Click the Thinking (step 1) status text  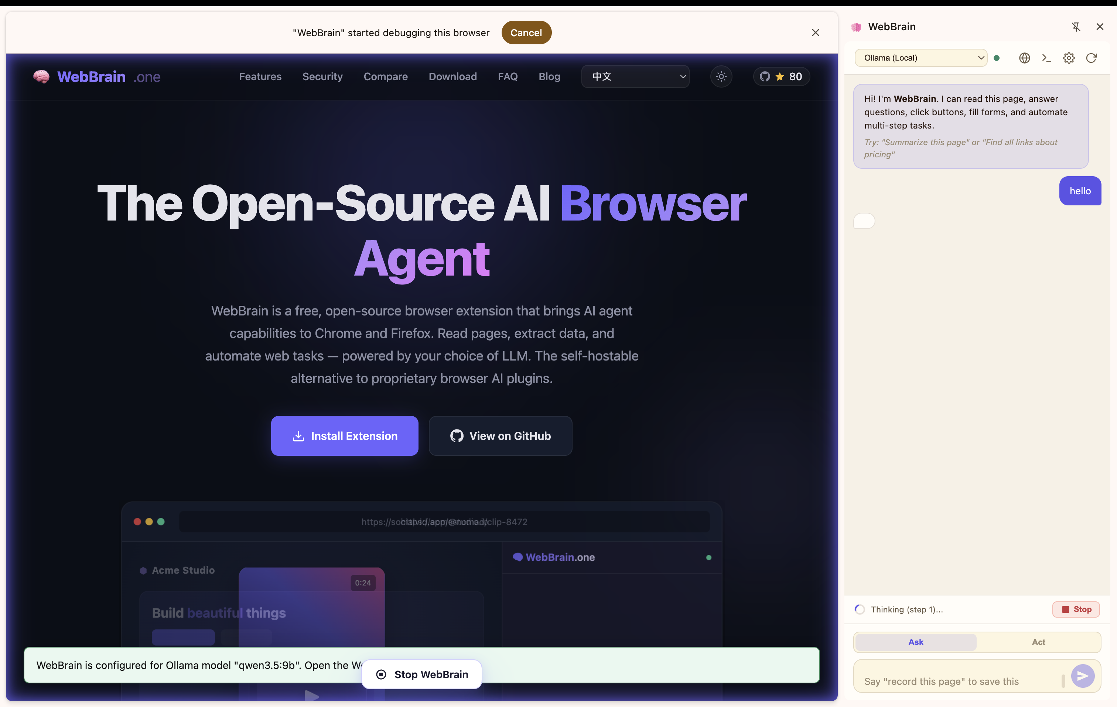coord(906,609)
